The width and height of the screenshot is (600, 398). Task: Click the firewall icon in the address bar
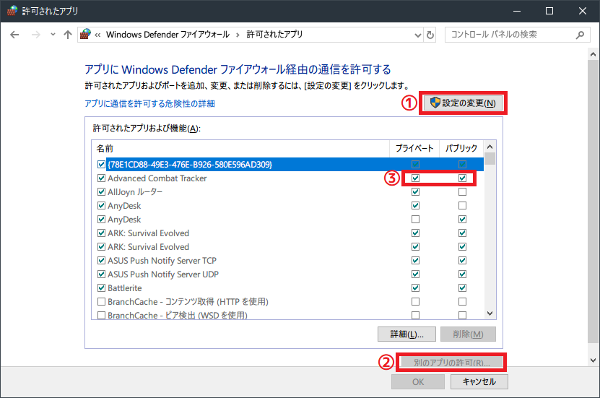[x=85, y=34]
